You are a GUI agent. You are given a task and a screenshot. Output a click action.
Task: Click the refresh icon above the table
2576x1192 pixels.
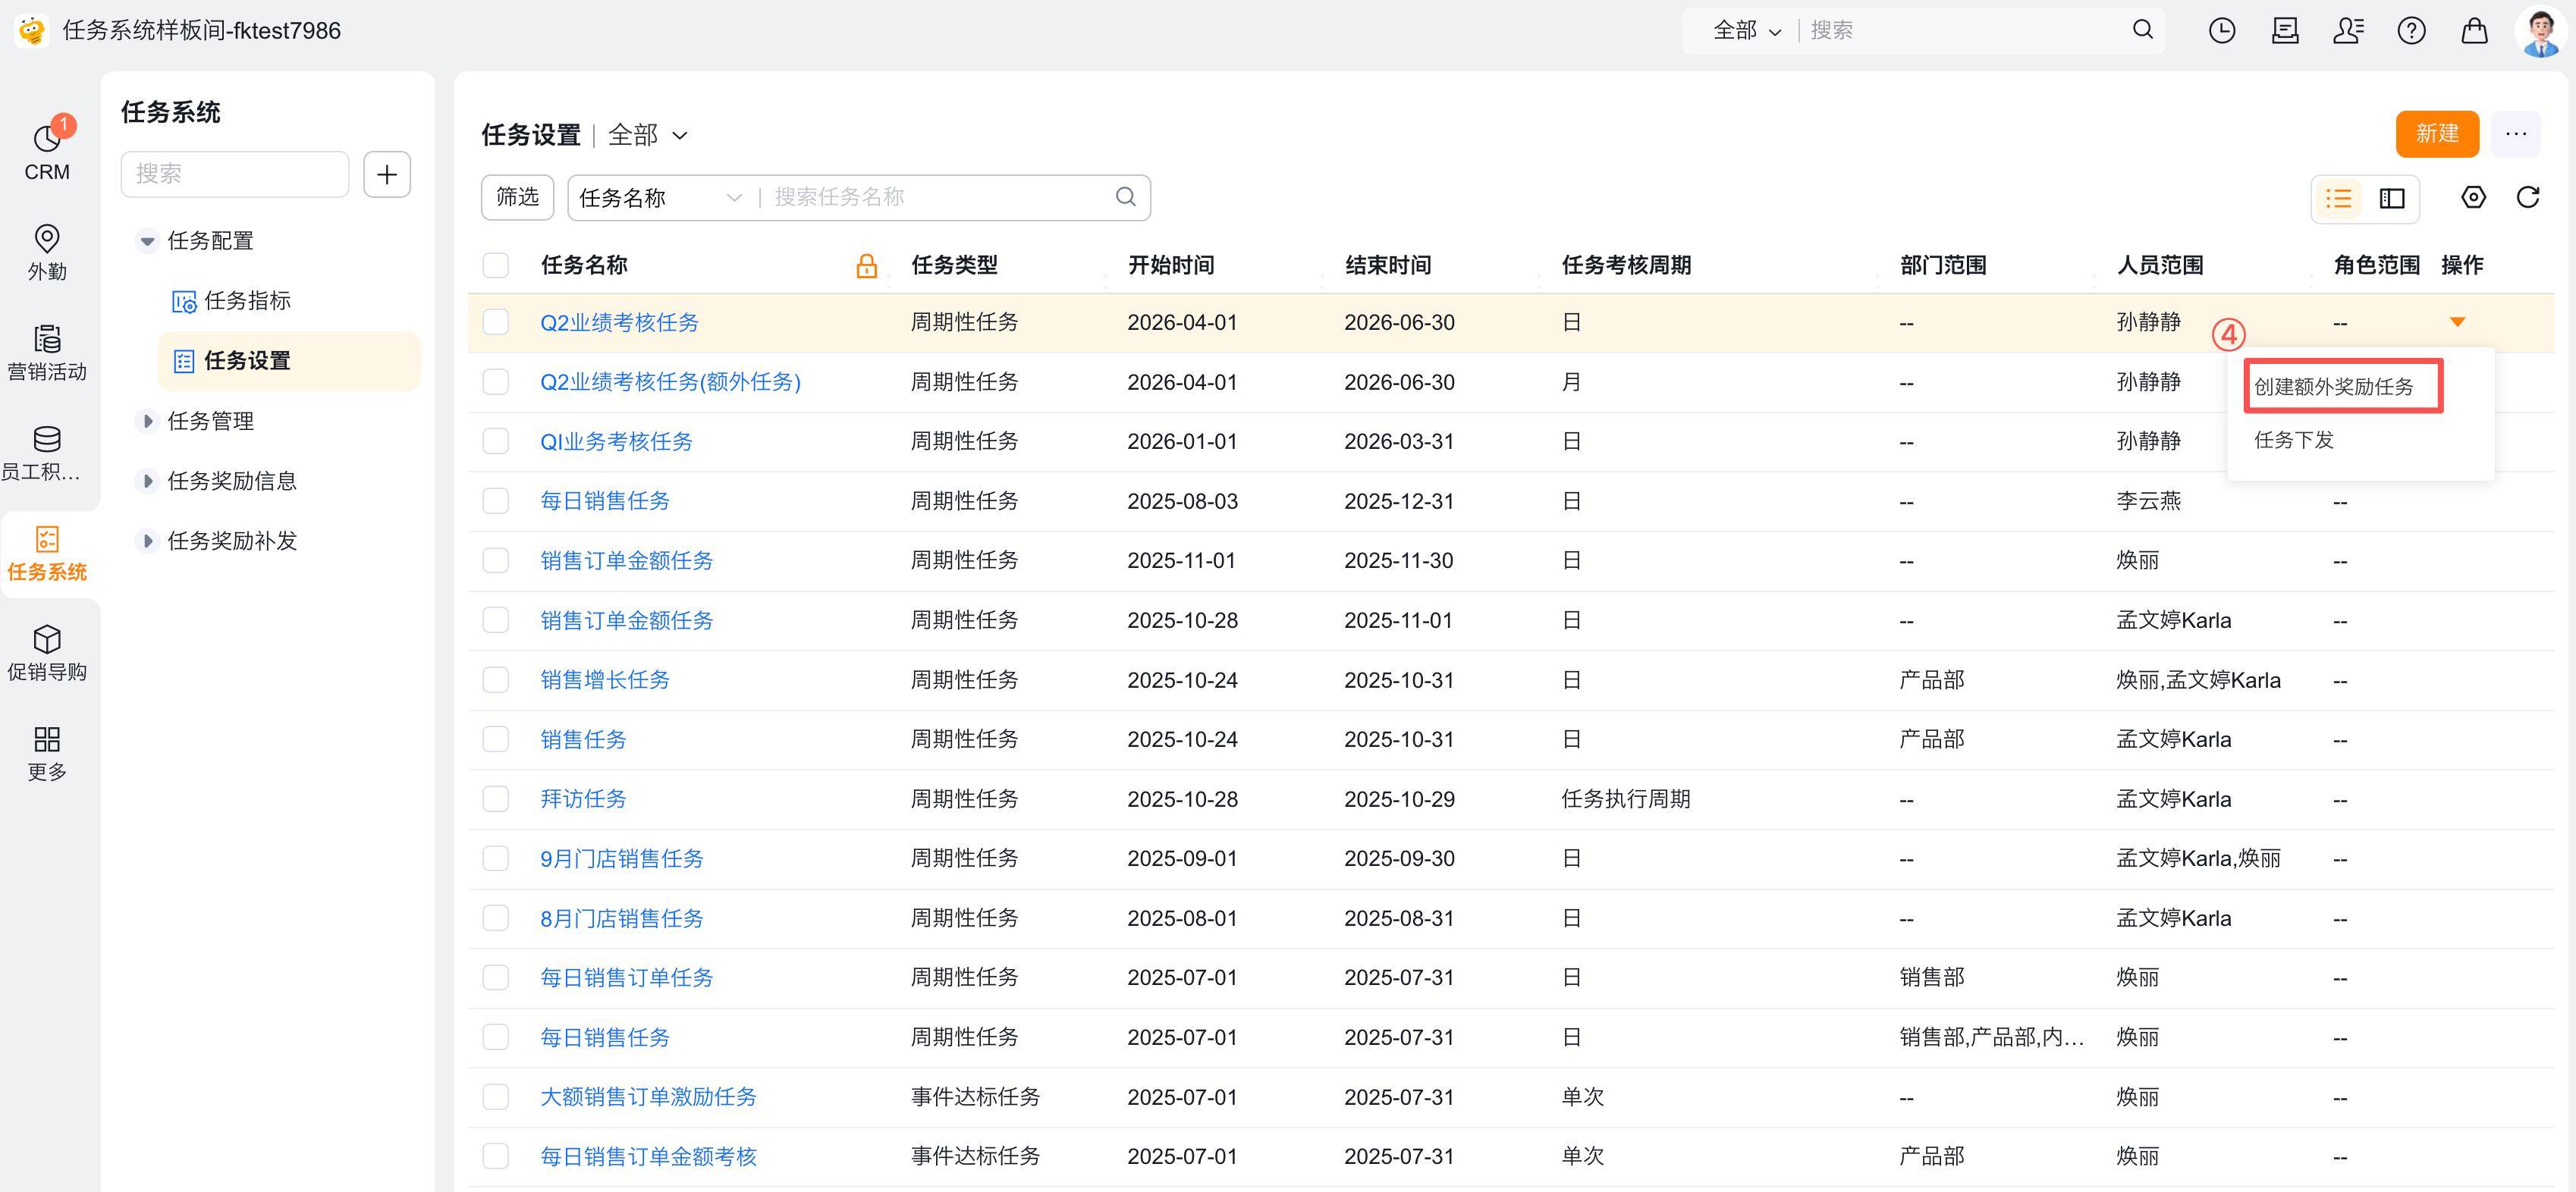pos(2527,198)
